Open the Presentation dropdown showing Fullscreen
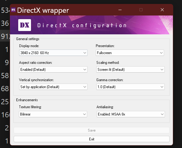182x148 pixels. 130,53
